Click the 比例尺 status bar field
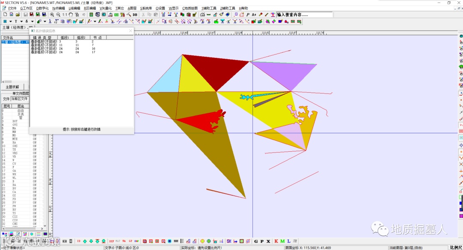The image size is (463, 250). click(456, 247)
